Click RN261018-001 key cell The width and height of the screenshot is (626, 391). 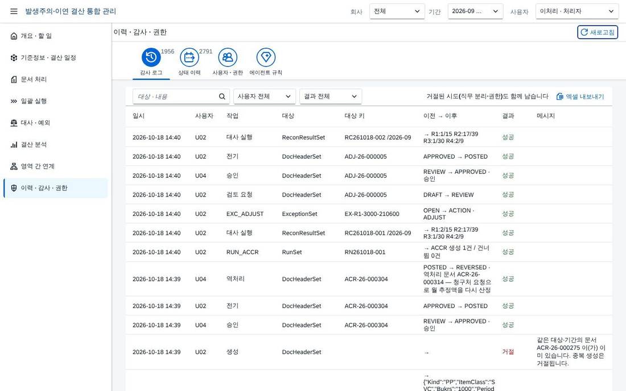point(365,252)
